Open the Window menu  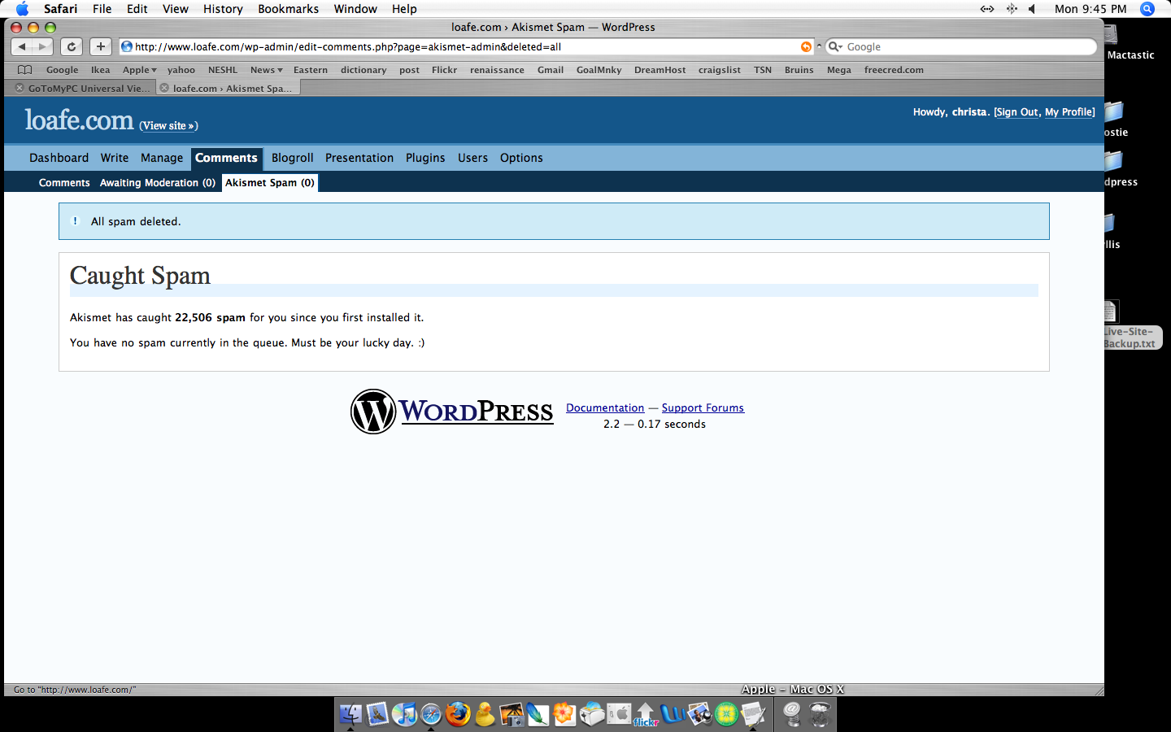355,9
